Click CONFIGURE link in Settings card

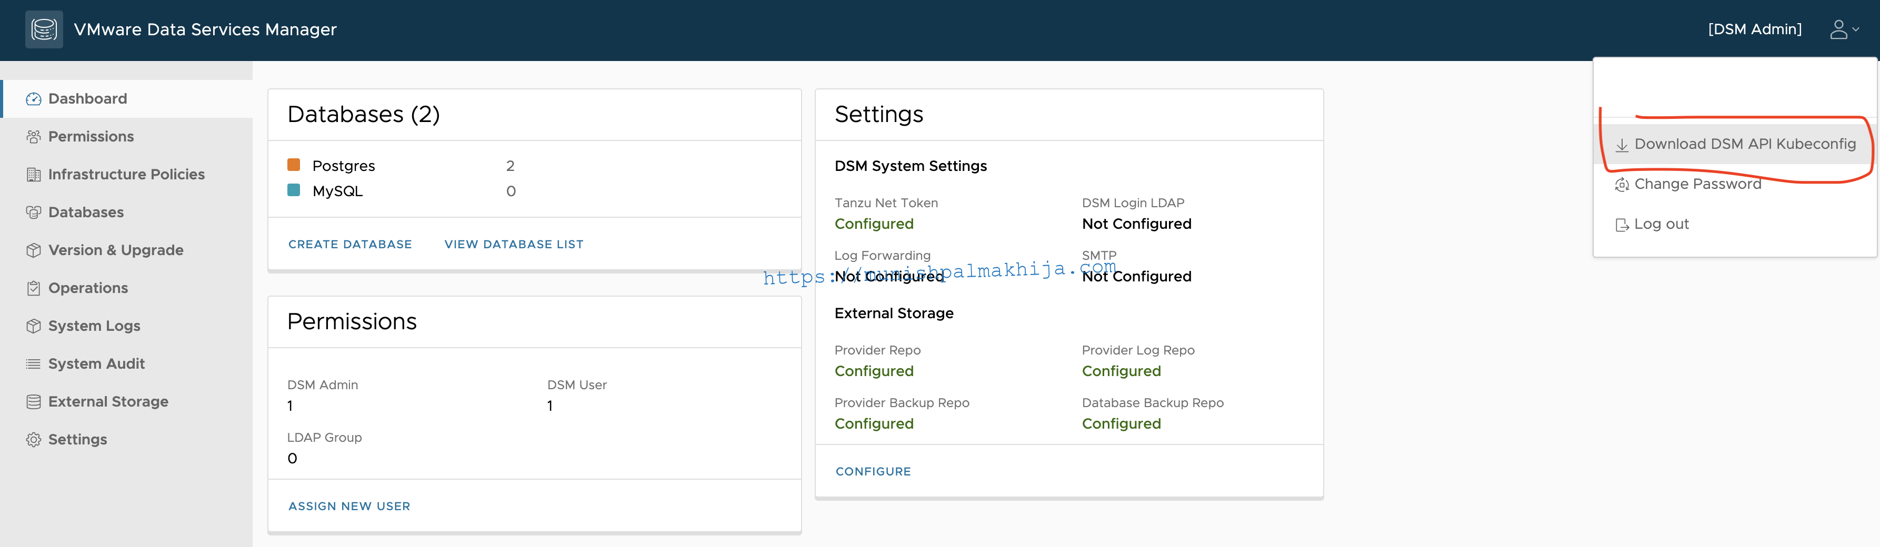tap(874, 472)
